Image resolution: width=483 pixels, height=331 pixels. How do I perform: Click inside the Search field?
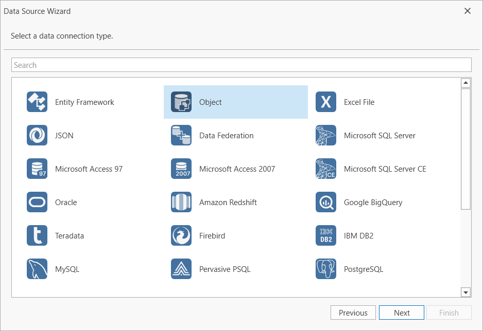pyautogui.click(x=242, y=64)
